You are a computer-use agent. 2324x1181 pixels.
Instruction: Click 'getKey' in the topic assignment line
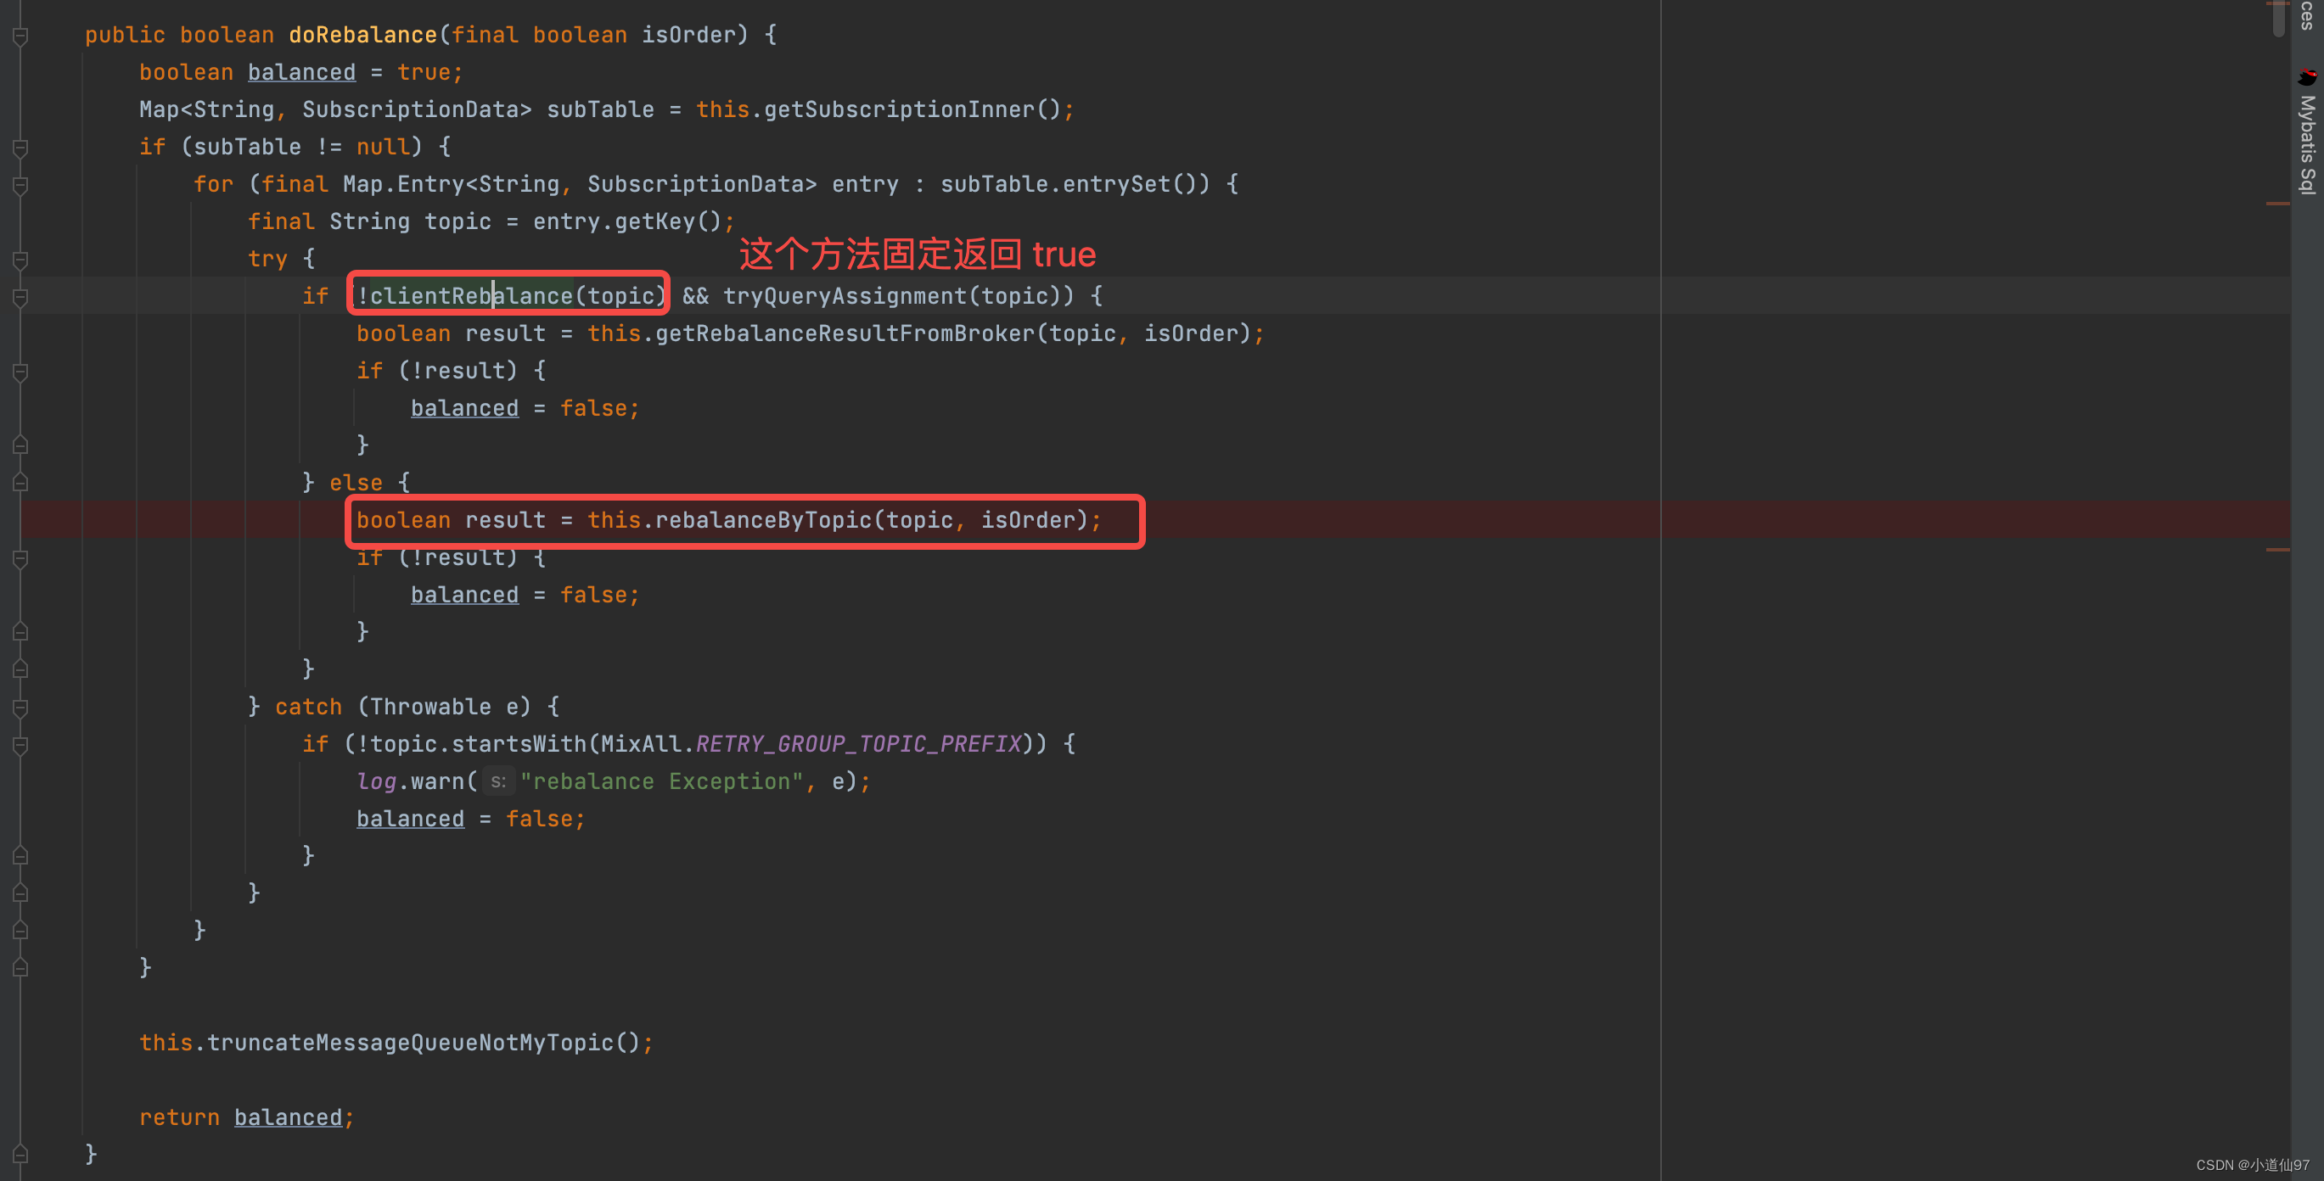pos(655,221)
